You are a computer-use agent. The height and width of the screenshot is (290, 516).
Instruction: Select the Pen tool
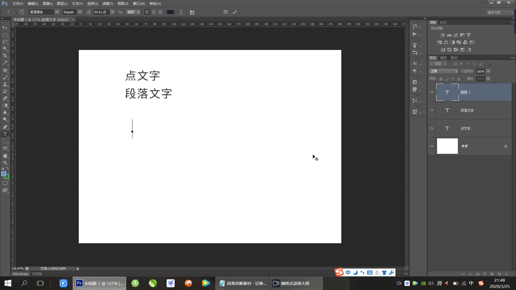(5, 127)
